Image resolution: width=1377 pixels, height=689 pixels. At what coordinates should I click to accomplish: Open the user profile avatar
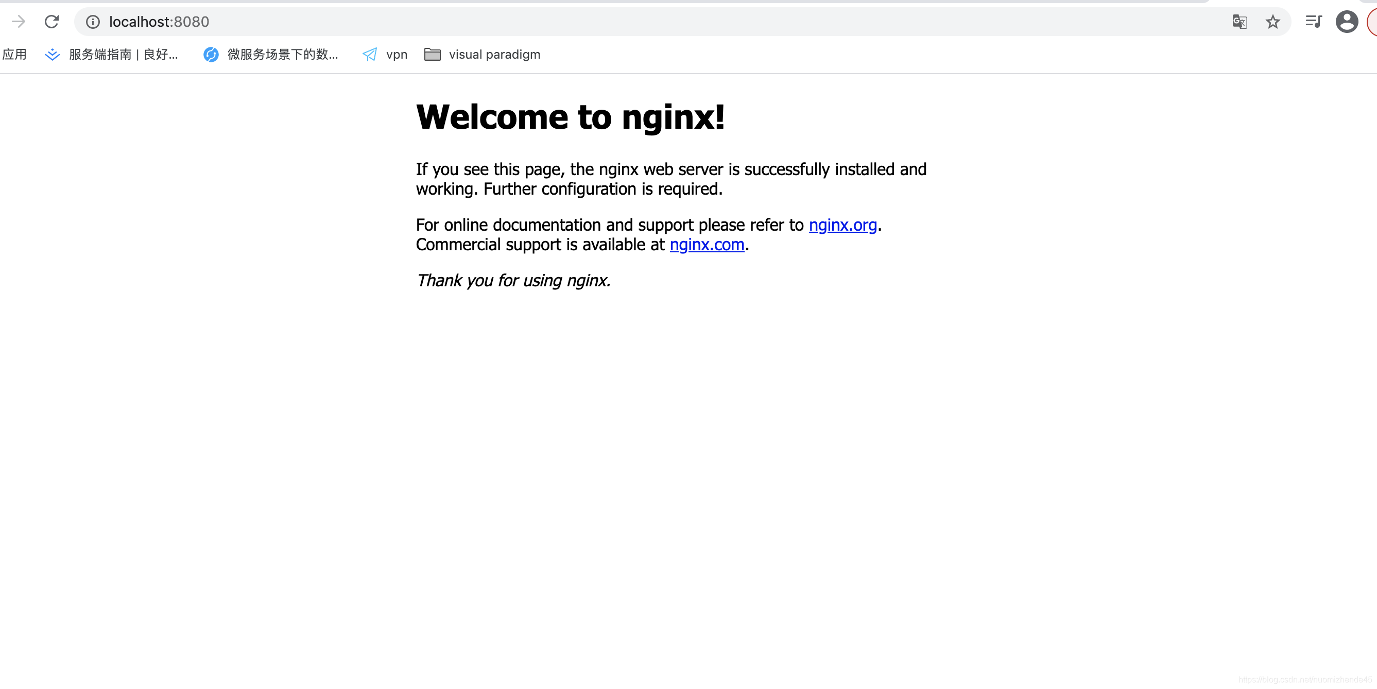(x=1346, y=22)
